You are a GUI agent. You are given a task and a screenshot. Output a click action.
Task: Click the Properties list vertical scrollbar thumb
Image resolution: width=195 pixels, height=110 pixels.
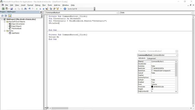(x=176, y=69)
